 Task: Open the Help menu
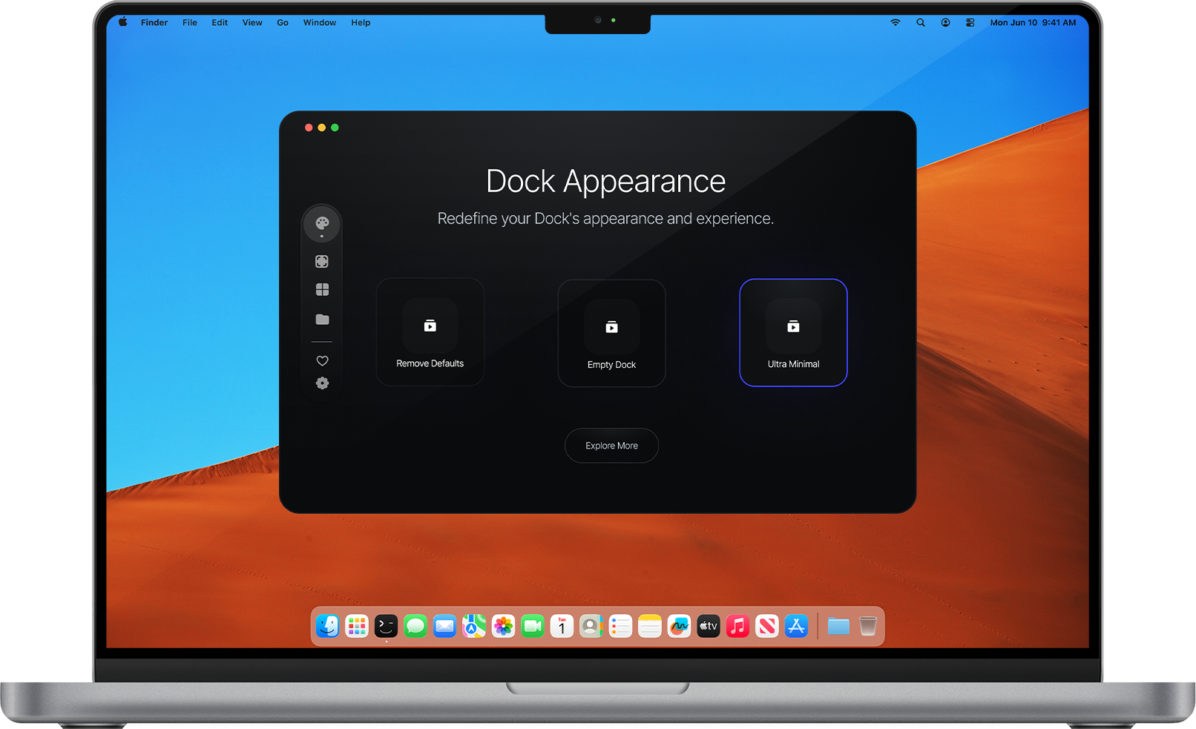click(x=361, y=23)
